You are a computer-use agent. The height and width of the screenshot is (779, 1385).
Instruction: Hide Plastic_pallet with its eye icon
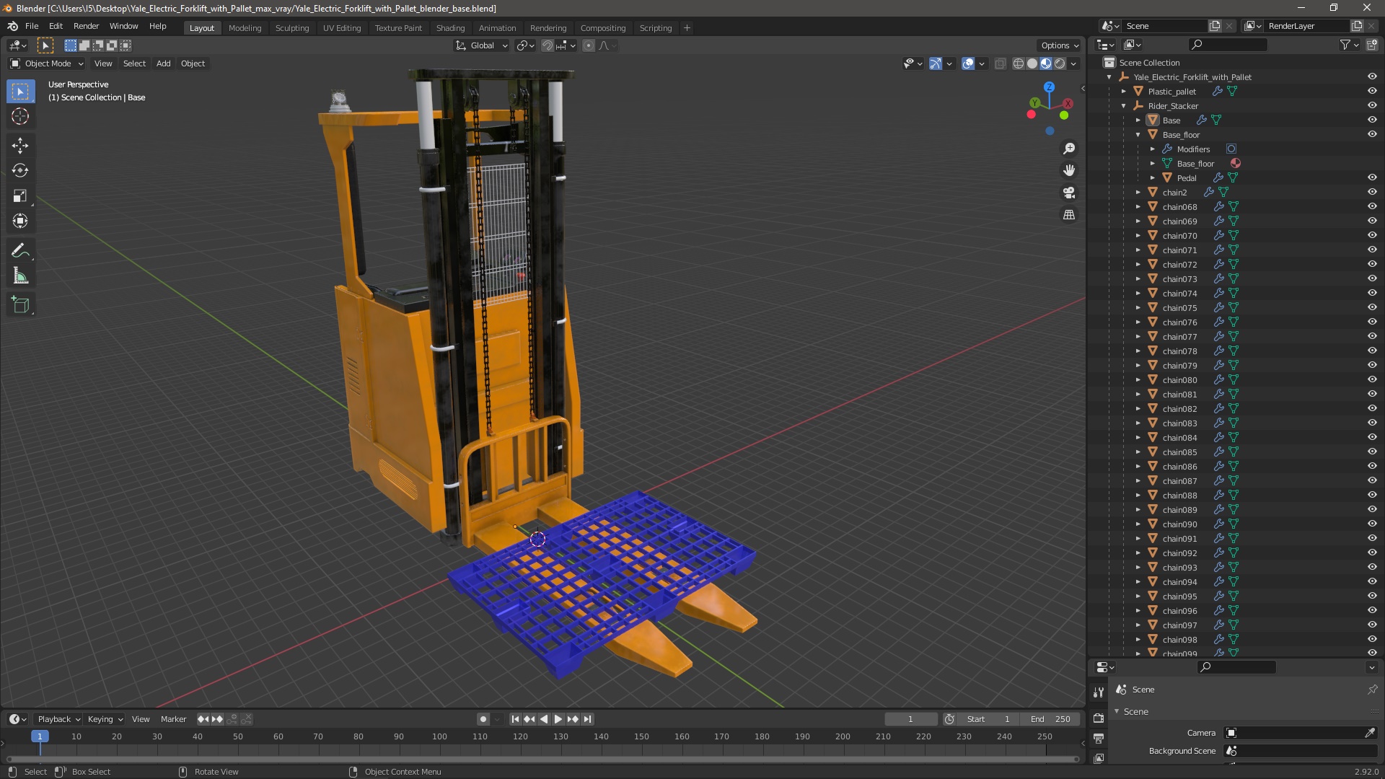click(1372, 91)
